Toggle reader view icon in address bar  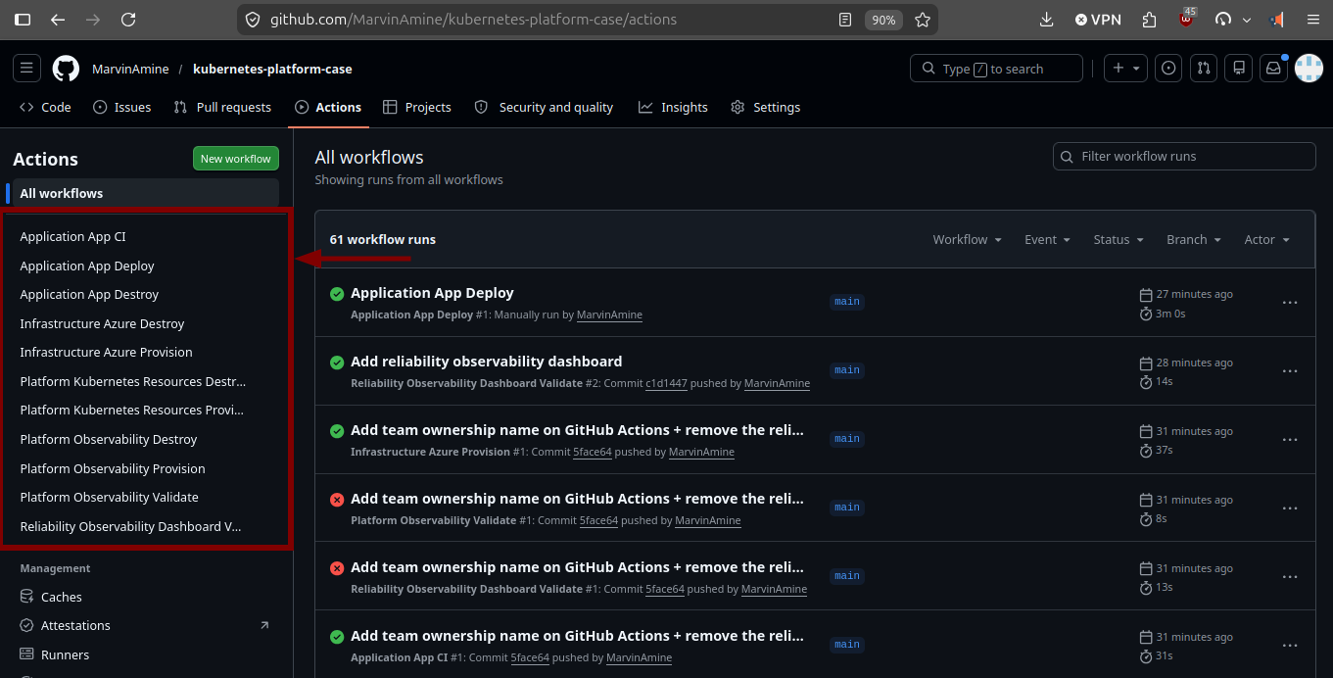coord(845,20)
